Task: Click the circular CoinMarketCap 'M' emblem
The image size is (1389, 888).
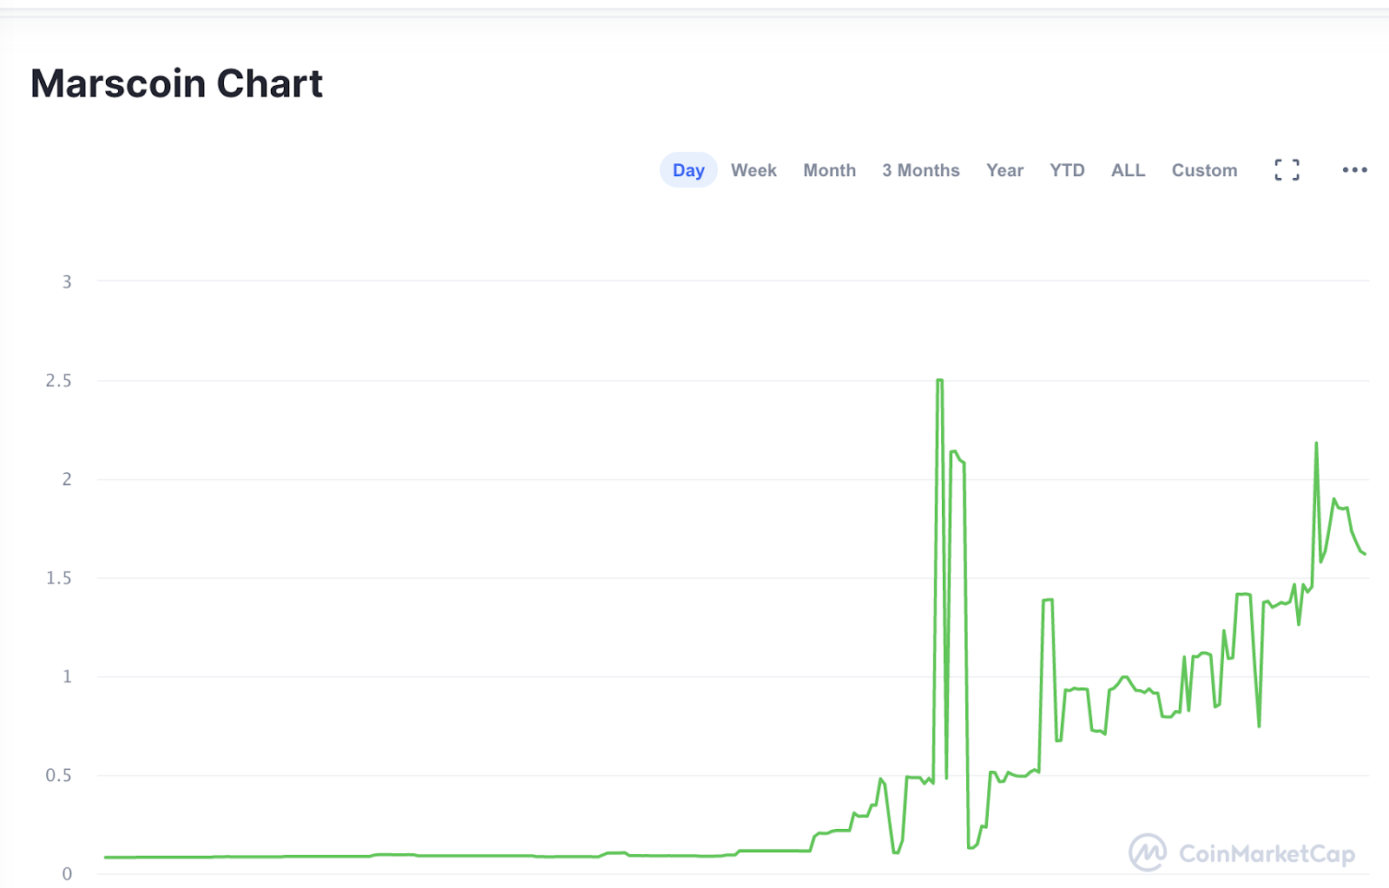Action: pyautogui.click(x=1149, y=854)
